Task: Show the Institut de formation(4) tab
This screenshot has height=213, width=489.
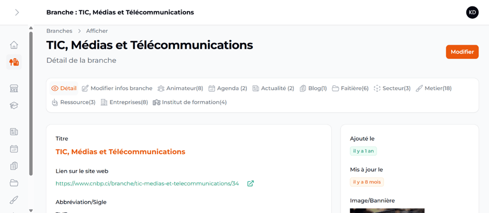Action: click(x=190, y=102)
